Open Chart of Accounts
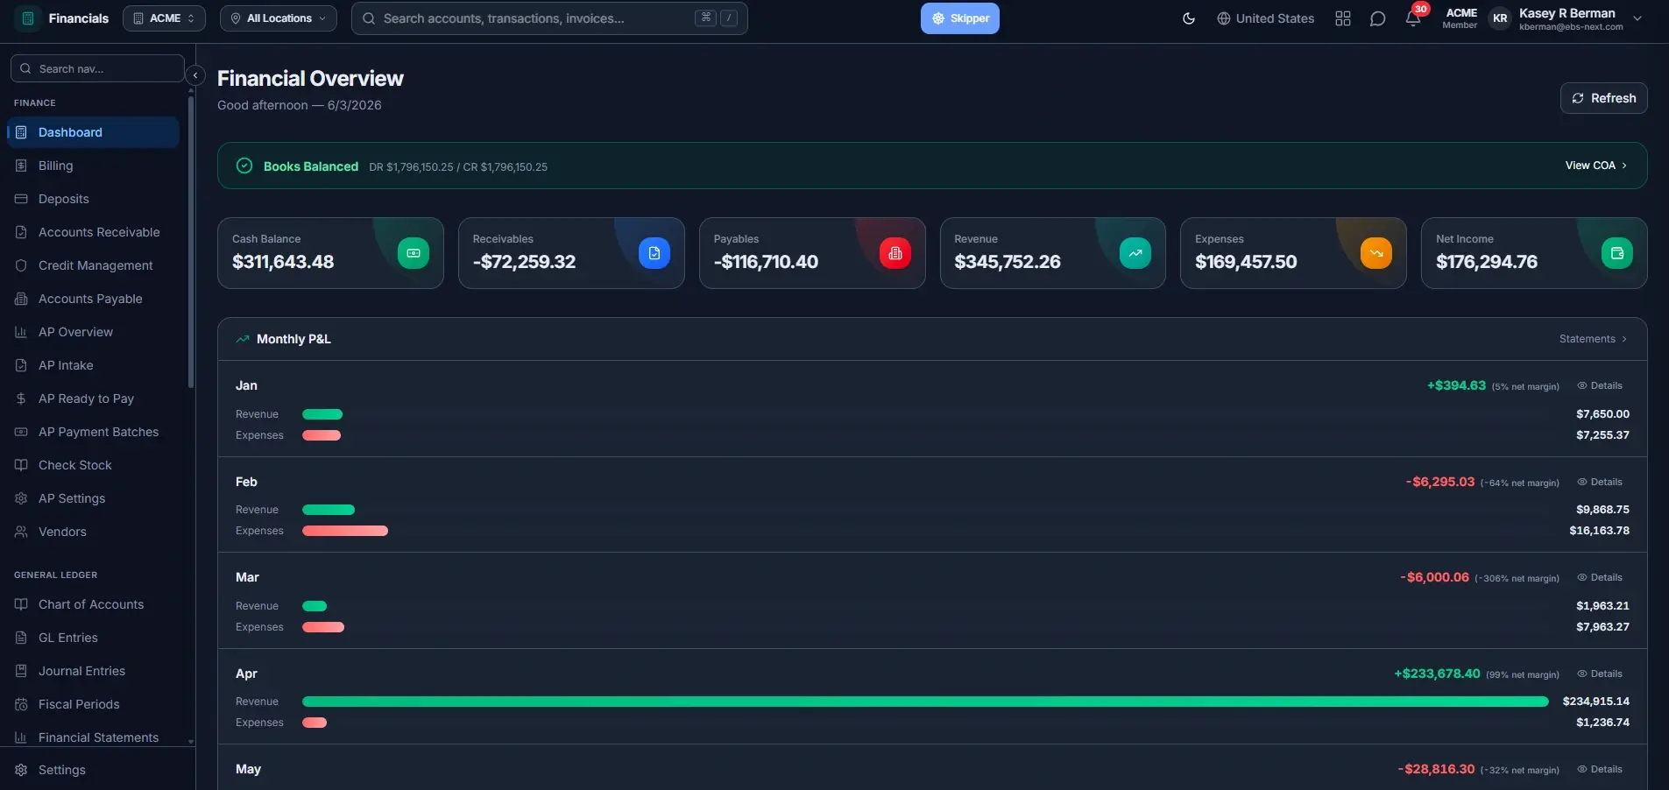 click(x=94, y=604)
